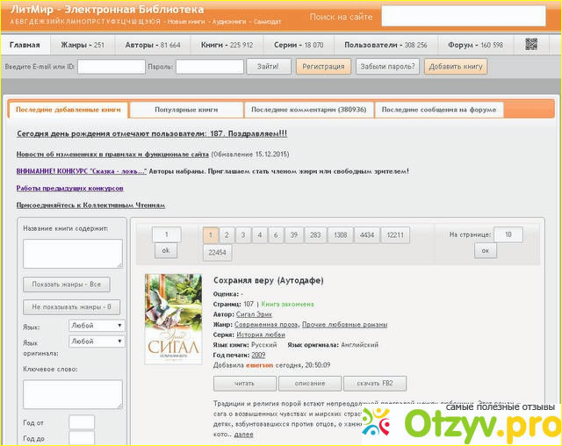Focus the E-mail или ID login field

(112, 67)
